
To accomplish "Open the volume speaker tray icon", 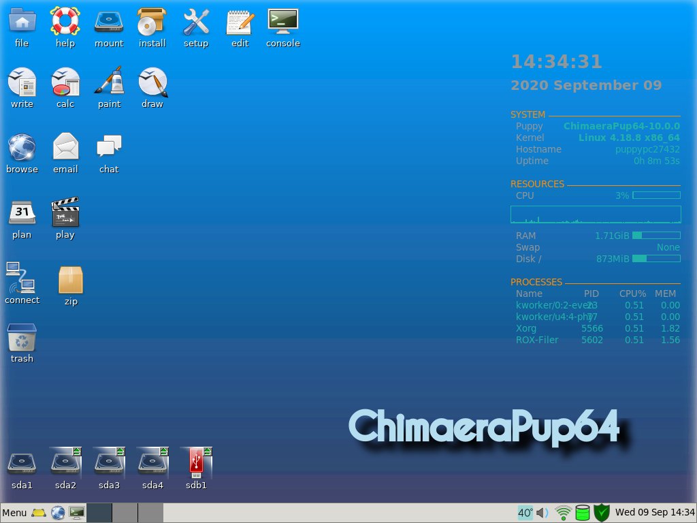I will click(542, 513).
